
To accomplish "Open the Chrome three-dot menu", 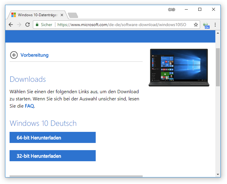I will 215,25.
